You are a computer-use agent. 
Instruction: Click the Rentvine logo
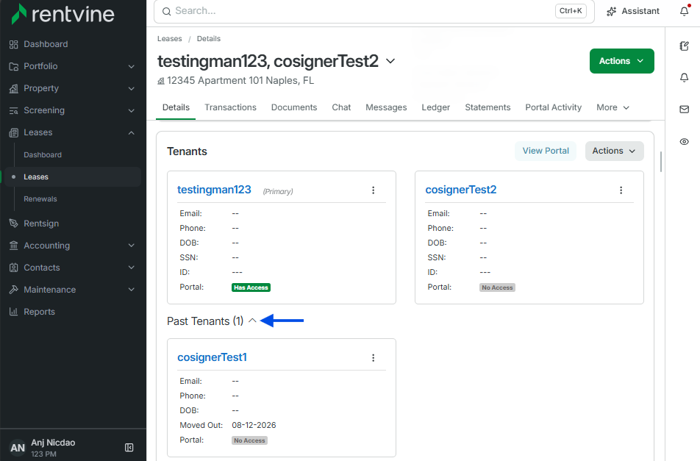(x=63, y=14)
